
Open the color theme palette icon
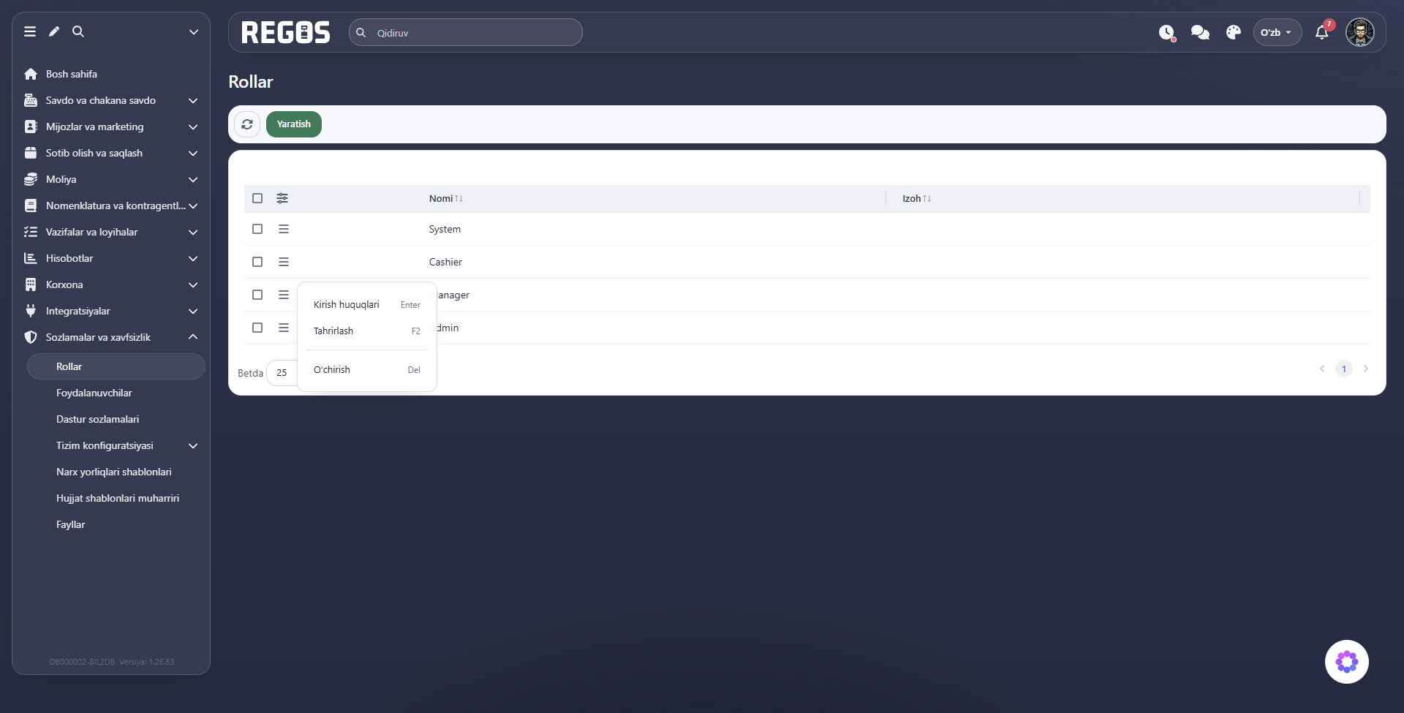[x=1234, y=32]
